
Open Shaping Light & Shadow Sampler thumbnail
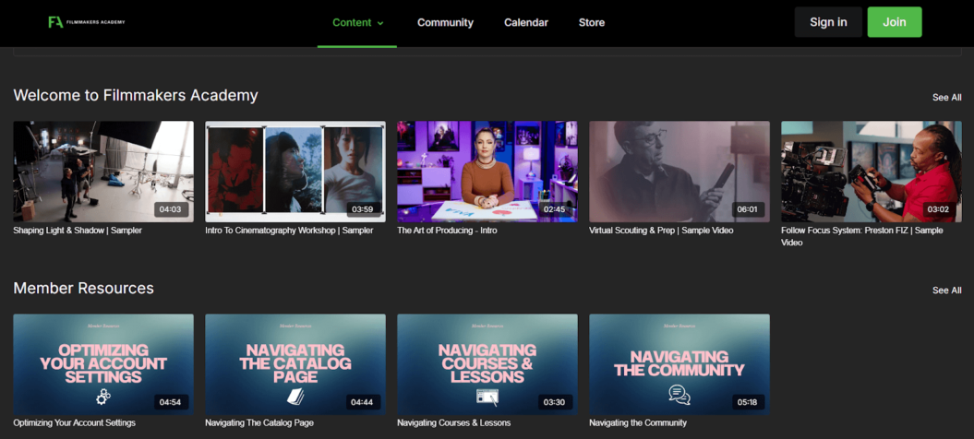tap(103, 172)
